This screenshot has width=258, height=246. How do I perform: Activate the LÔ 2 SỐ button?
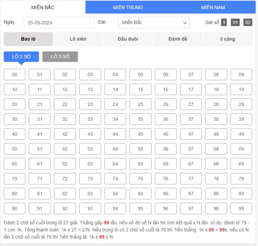21,57
